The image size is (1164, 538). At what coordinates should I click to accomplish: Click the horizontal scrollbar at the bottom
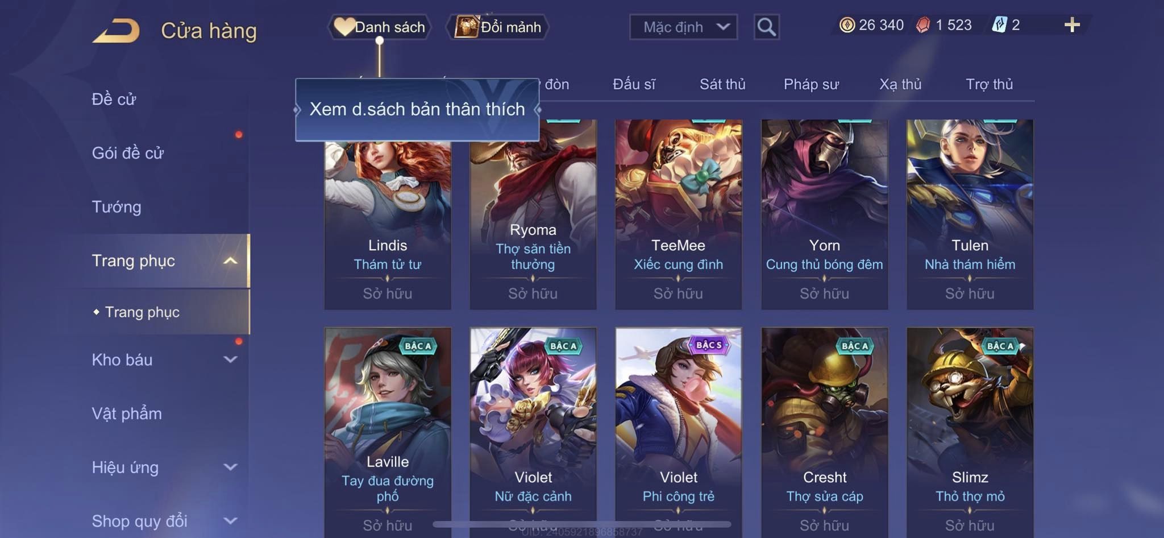pos(581,524)
